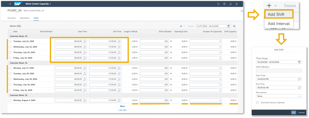The height and width of the screenshot is (118, 309).
Task: Click the share icon near FX1WC_04 header
Action: (x=242, y=11)
